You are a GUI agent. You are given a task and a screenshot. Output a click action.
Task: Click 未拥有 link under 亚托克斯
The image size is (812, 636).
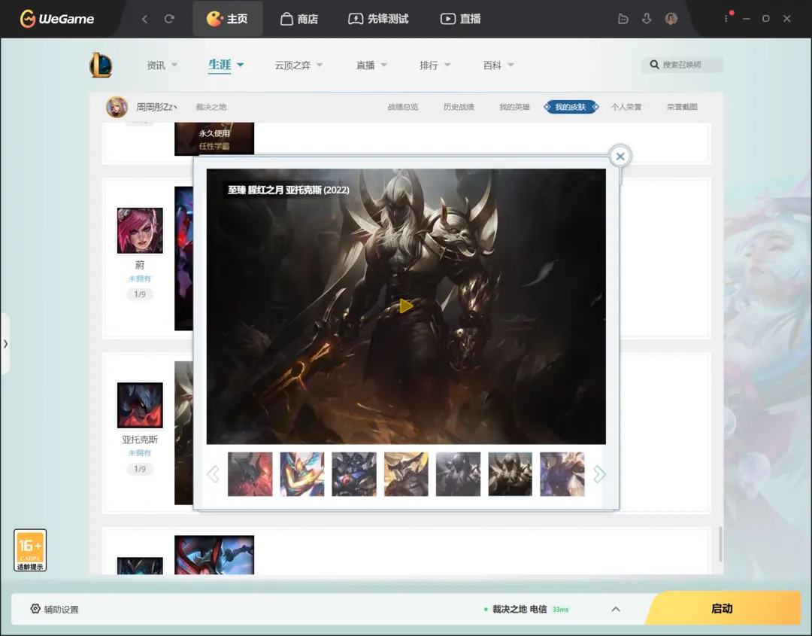(x=140, y=453)
